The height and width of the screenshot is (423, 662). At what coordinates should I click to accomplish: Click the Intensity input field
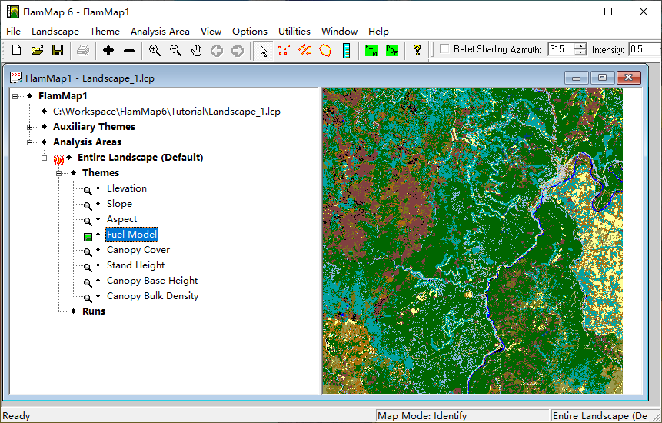(x=644, y=49)
